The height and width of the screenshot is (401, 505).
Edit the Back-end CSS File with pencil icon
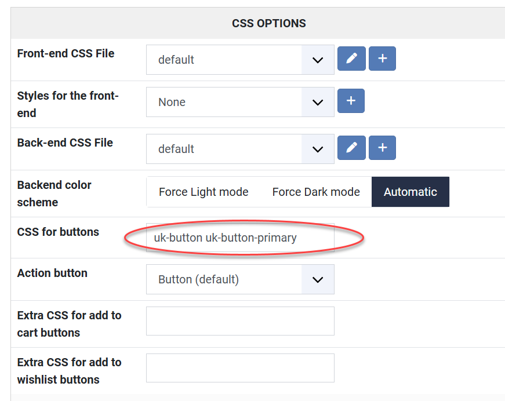pyautogui.click(x=351, y=148)
